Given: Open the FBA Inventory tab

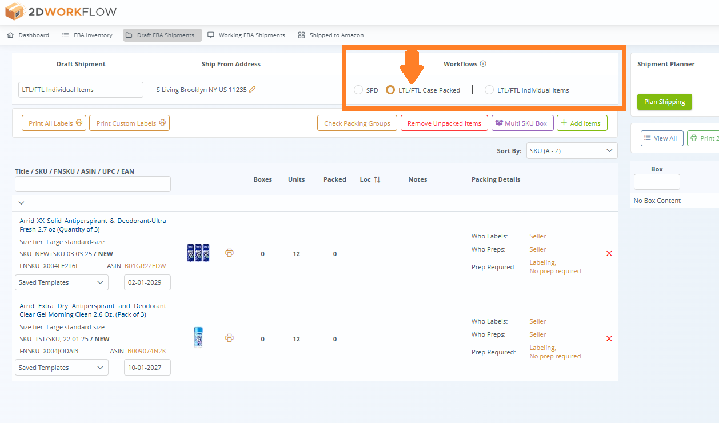Looking at the screenshot, I should pyautogui.click(x=87, y=35).
